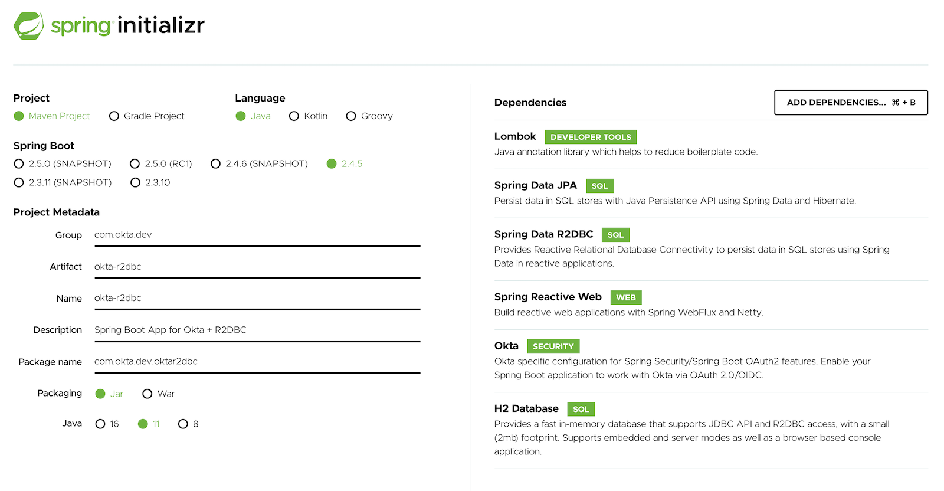
Task: Click SQL tag beside Spring Data R2DBC
Action: tap(615, 235)
